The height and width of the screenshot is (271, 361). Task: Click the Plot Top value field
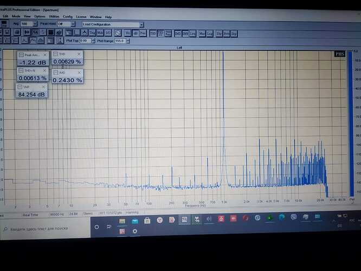(86, 41)
